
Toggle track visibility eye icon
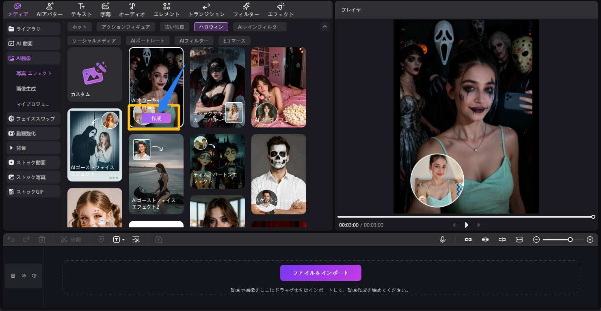click(24, 276)
